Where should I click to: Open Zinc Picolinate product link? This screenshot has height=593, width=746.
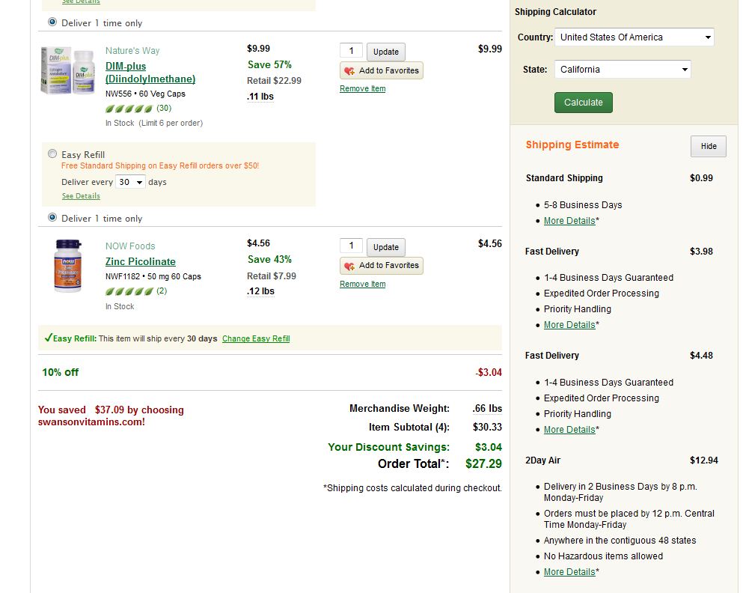pos(141,261)
